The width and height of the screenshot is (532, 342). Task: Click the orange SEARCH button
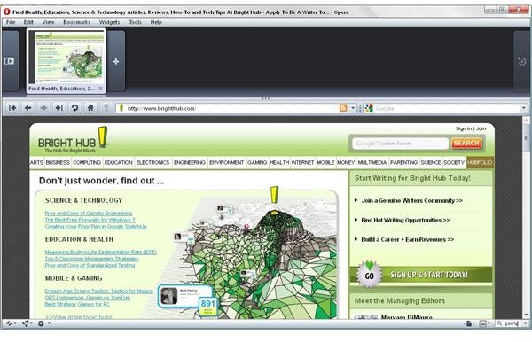point(466,144)
